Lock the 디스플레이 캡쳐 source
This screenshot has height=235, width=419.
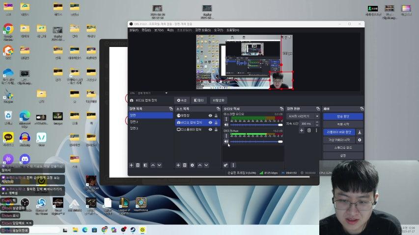point(216,129)
